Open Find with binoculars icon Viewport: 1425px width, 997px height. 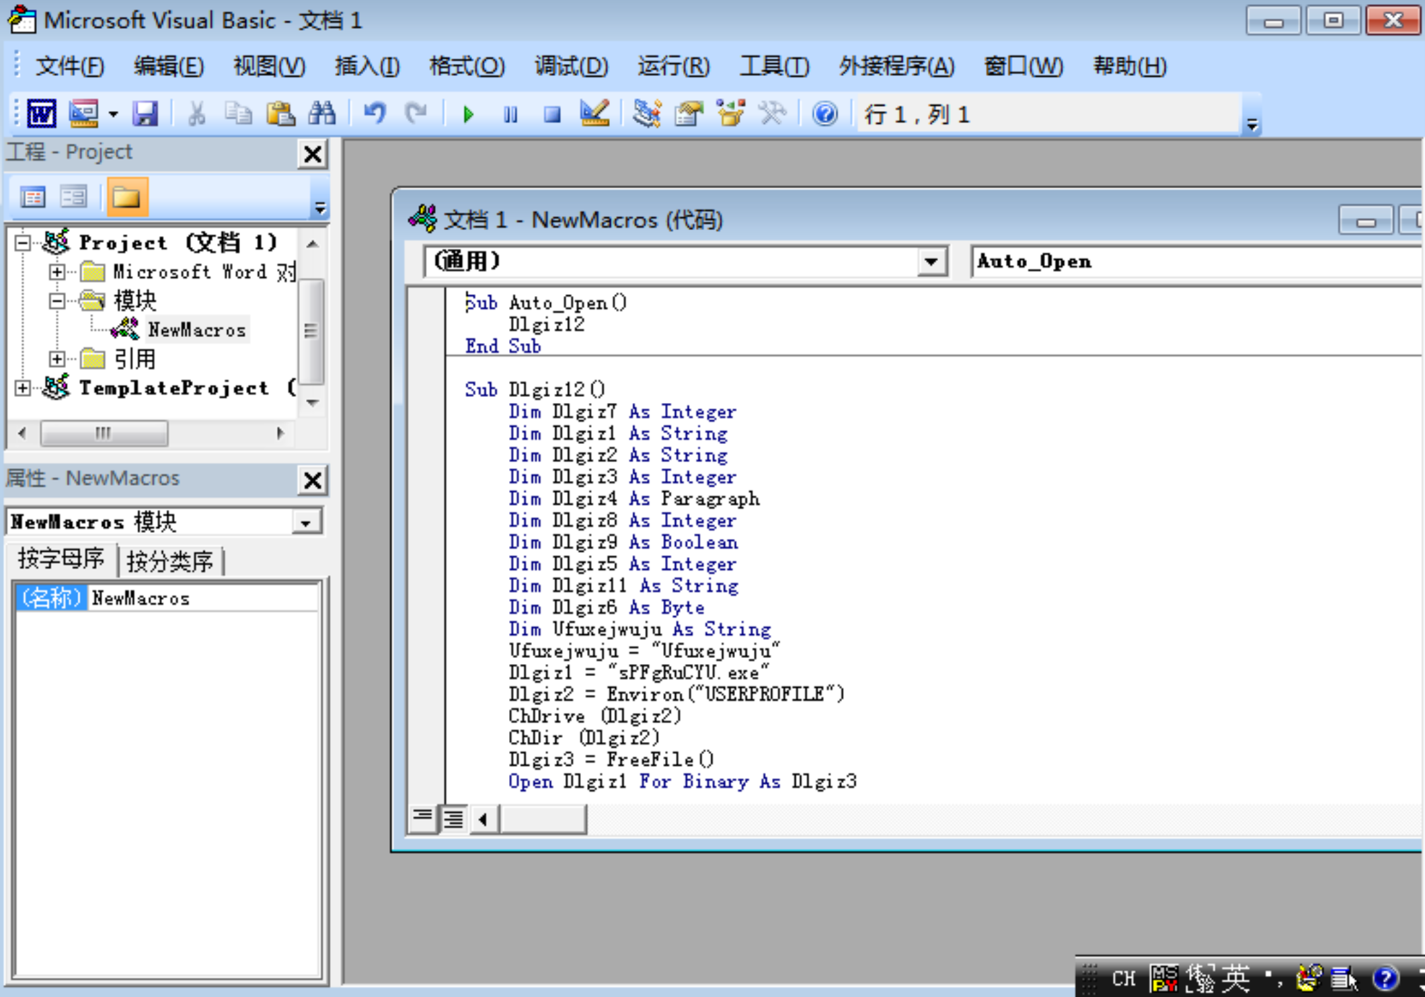tap(322, 114)
